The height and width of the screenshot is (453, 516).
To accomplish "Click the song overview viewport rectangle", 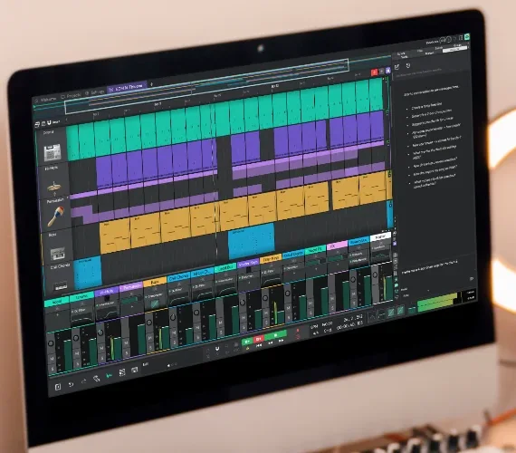I will coord(206,86).
